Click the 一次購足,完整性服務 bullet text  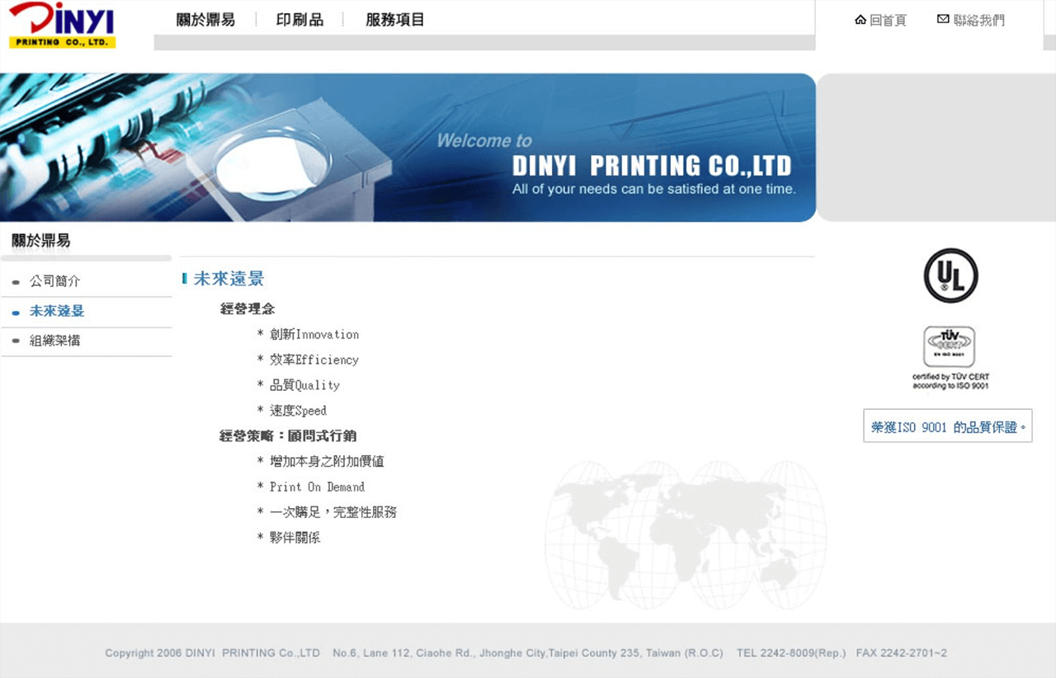click(333, 512)
